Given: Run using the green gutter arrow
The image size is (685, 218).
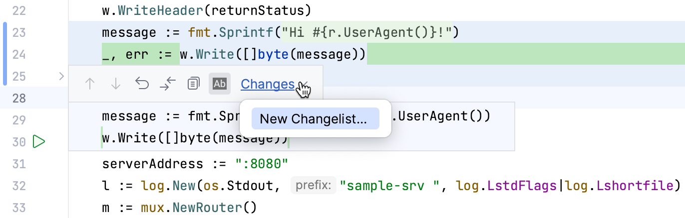Looking at the screenshot, I should (39, 142).
